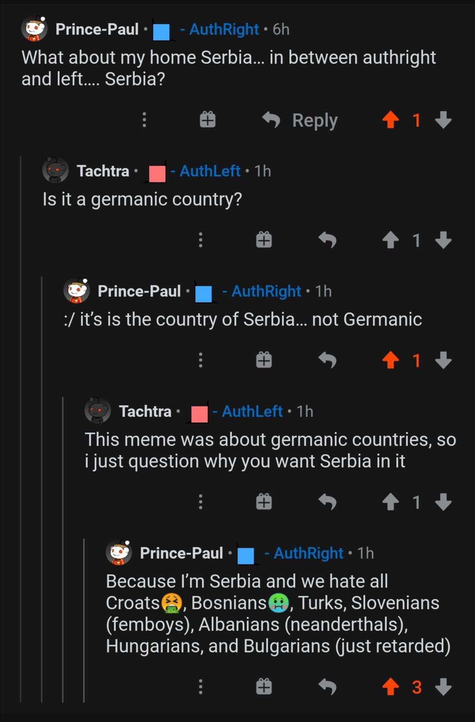This screenshot has height=722, width=475.
Task: Open the three-dot menu on the bottom comment
Action: pos(201,686)
